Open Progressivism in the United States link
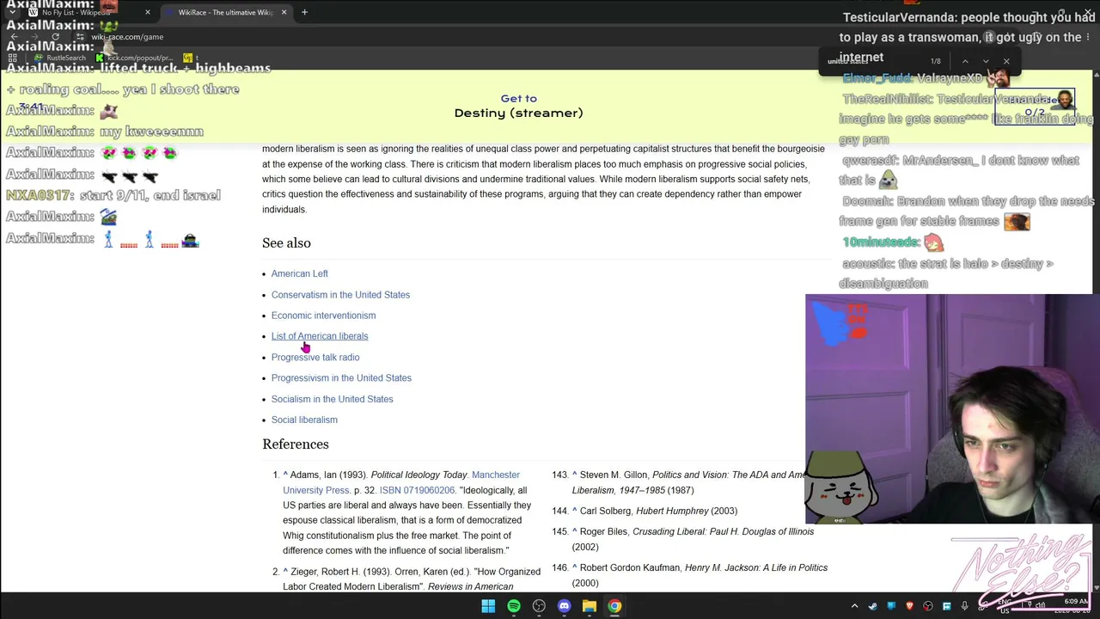 click(341, 378)
